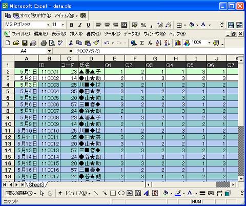246x206 pixels.
Task: Open the font name dropdown
Action: 48,25
